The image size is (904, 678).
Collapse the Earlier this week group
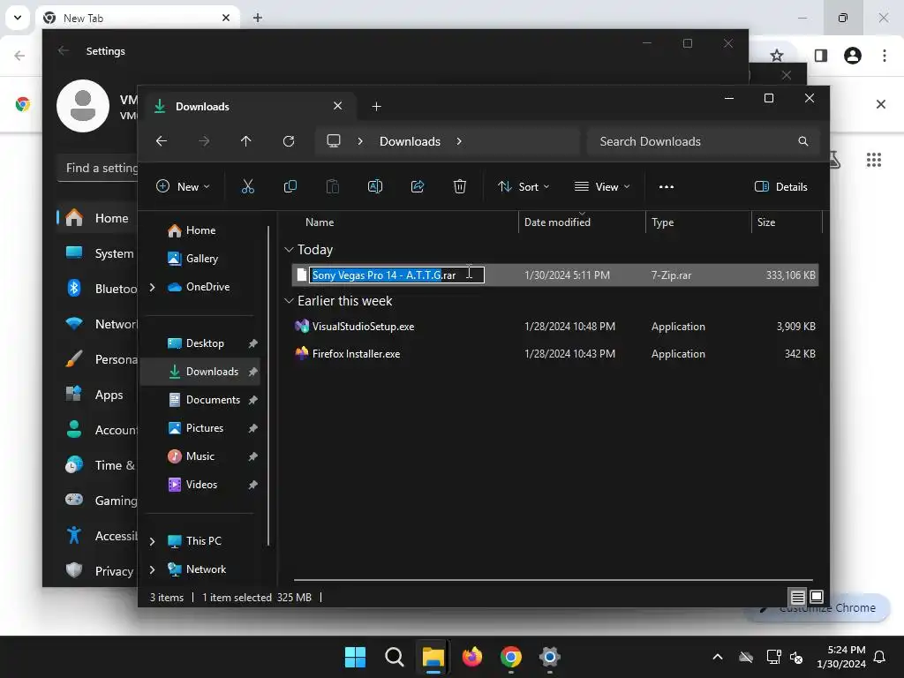[289, 300]
